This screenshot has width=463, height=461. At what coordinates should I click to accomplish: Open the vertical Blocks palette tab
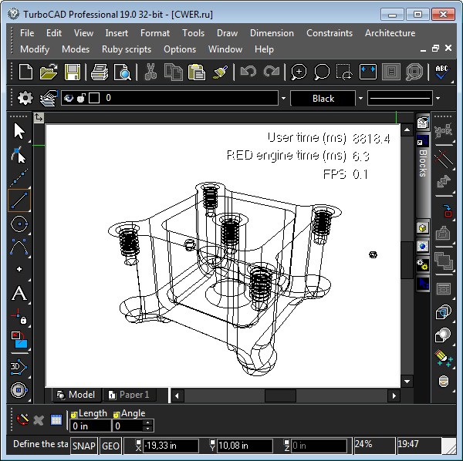pyautogui.click(x=422, y=162)
